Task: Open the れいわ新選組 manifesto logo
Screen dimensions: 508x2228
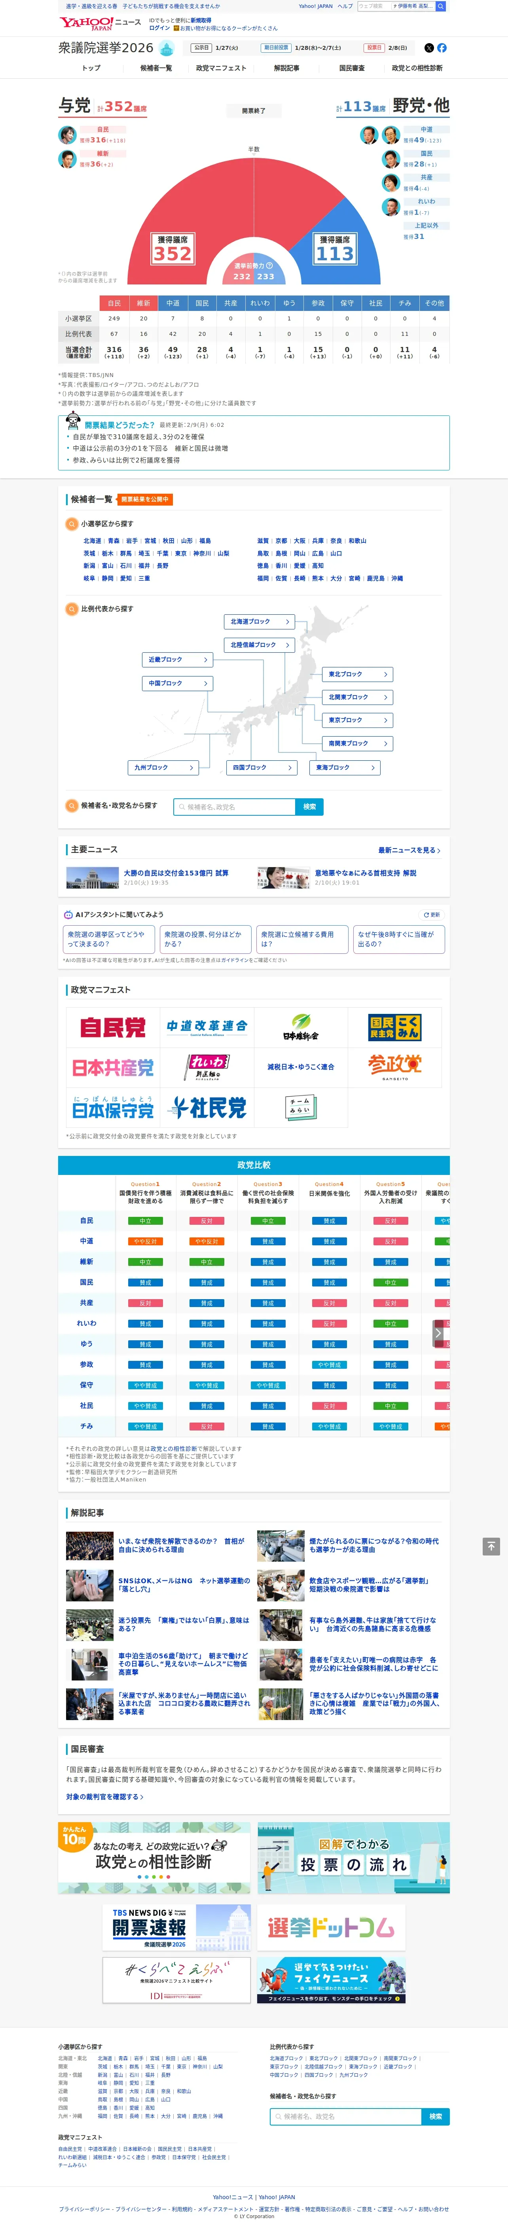Action: click(x=207, y=1067)
